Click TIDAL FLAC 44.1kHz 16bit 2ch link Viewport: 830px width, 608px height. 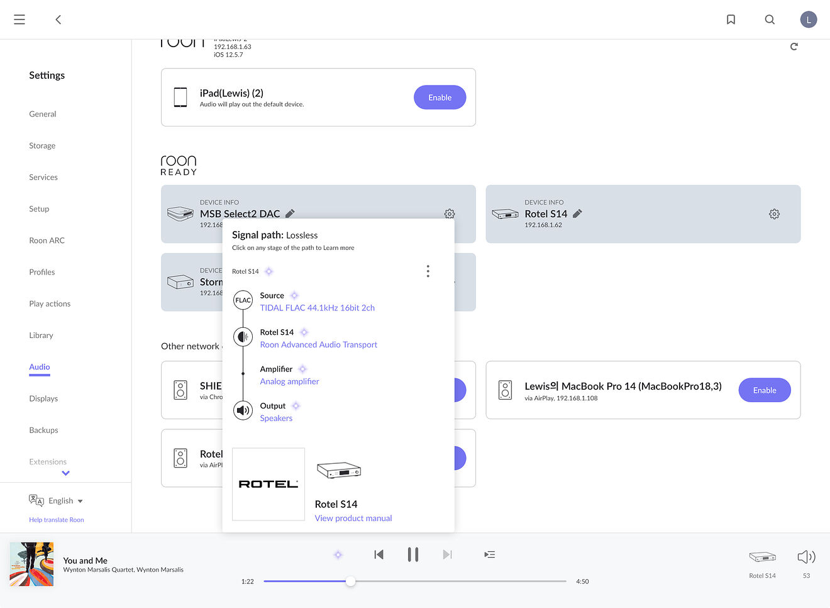(318, 308)
